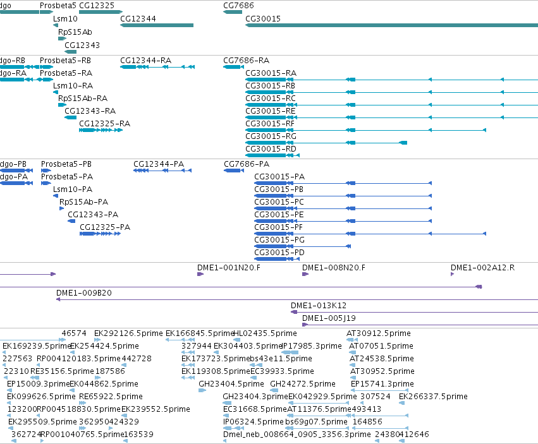Click EST EK292126.5prime
The height and width of the screenshot is (444, 538).
pos(97,340)
